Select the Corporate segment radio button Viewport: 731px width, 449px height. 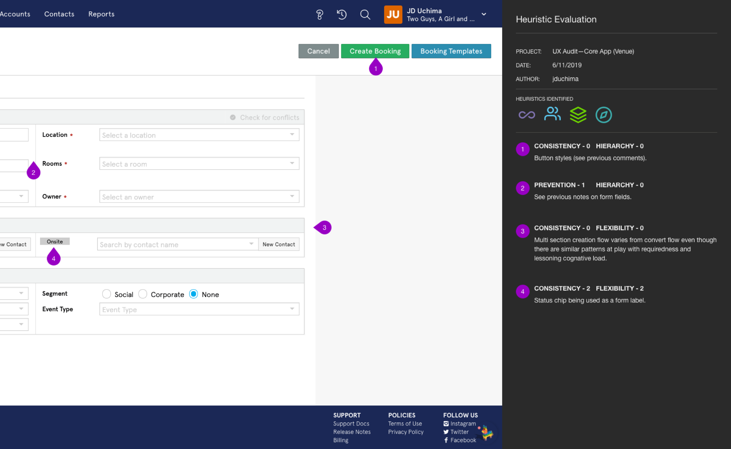[x=143, y=294]
